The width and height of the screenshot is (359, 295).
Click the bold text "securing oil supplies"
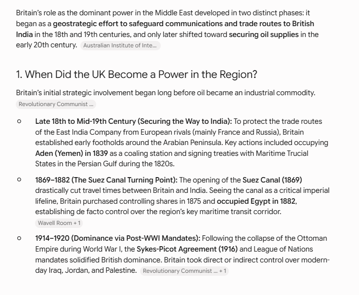pos(263,35)
